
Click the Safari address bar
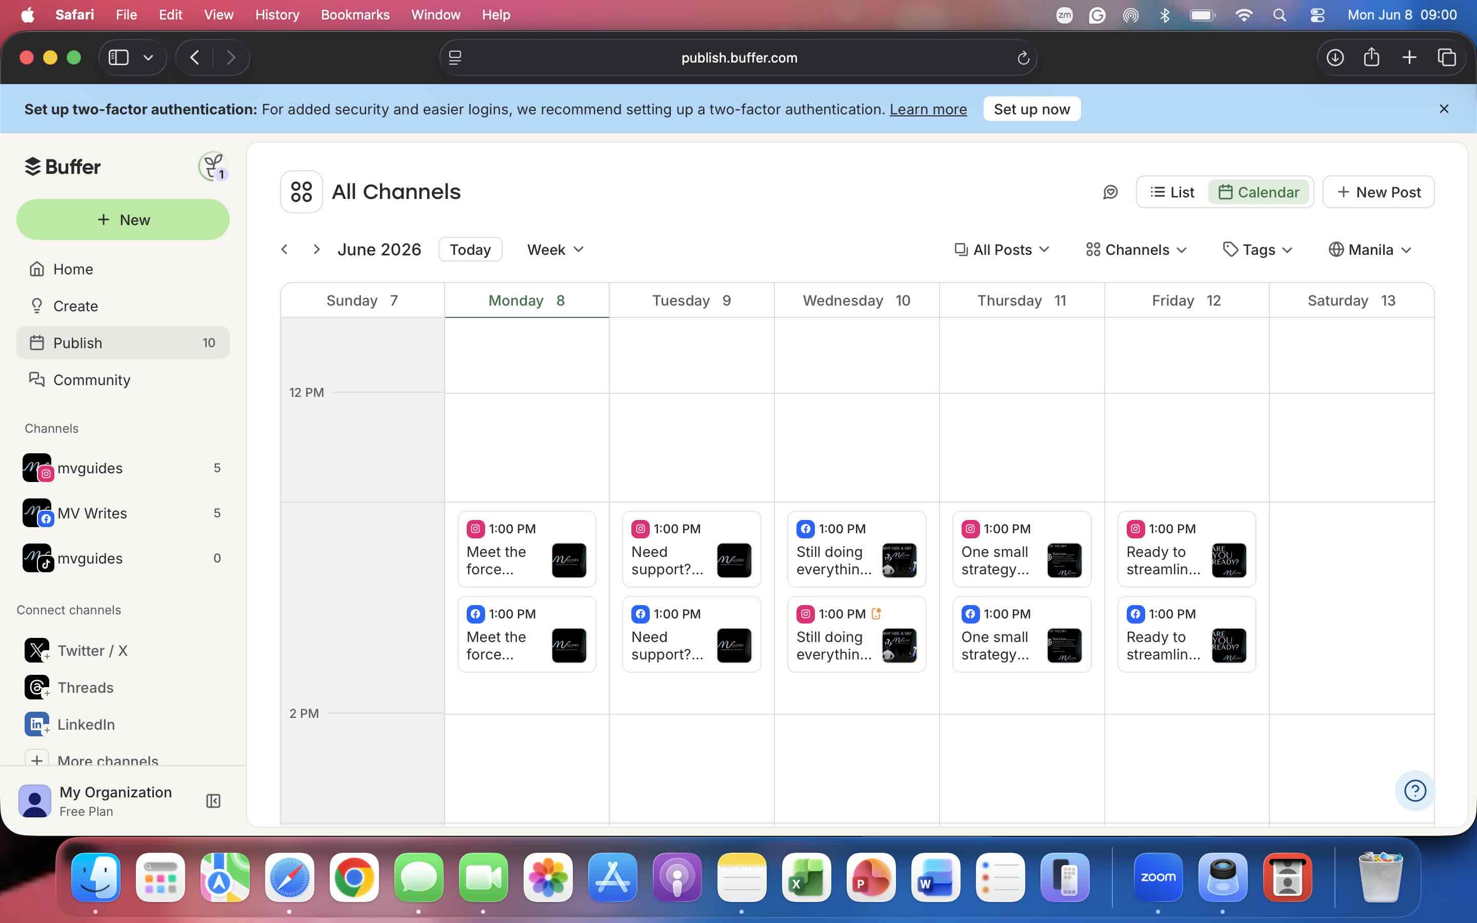(x=738, y=58)
